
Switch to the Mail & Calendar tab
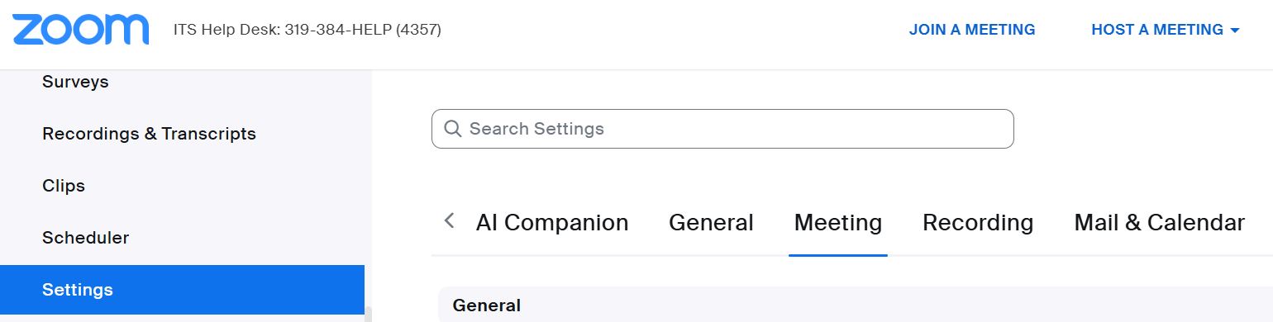(1159, 223)
